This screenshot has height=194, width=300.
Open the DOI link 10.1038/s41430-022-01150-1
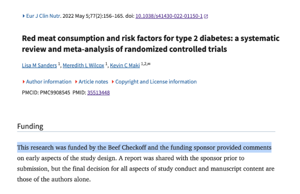tap(169, 16)
